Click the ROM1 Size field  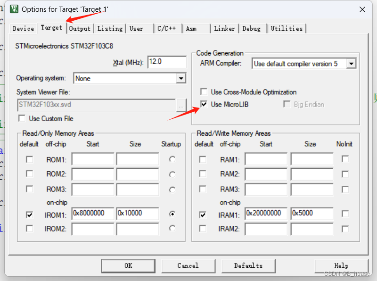point(138,159)
